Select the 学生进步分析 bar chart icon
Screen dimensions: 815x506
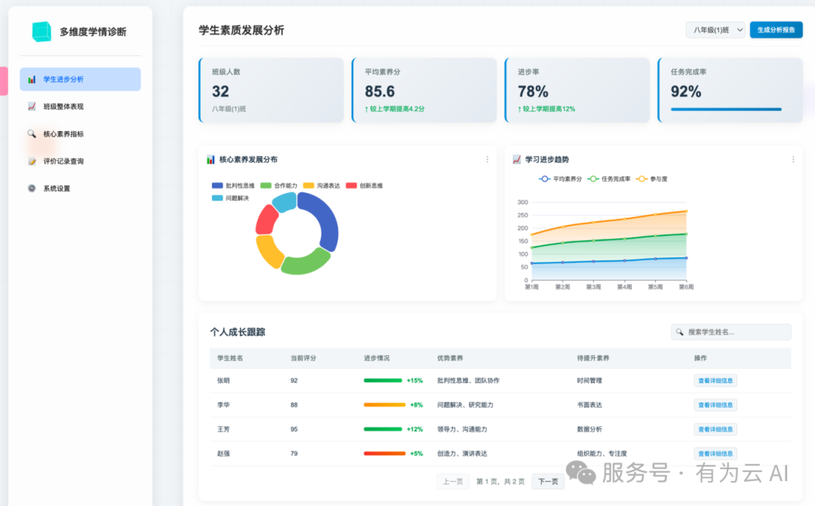coord(32,78)
